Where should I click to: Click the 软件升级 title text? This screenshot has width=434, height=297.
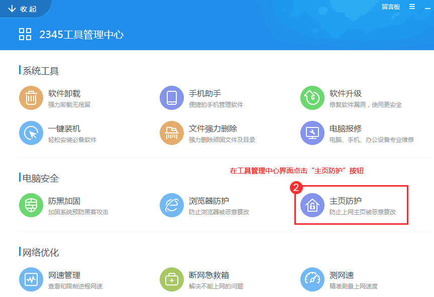[346, 93]
